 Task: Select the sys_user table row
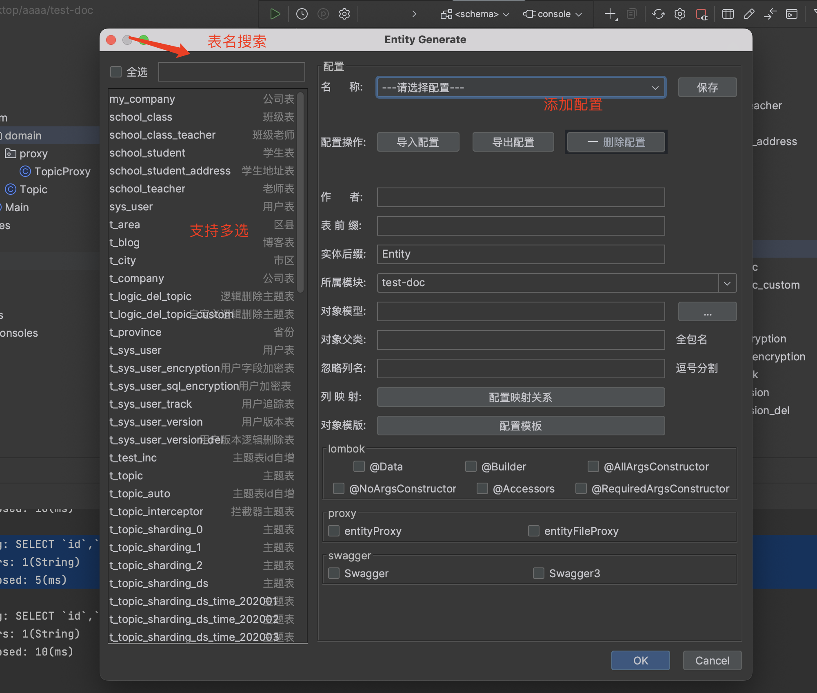pyautogui.click(x=202, y=206)
